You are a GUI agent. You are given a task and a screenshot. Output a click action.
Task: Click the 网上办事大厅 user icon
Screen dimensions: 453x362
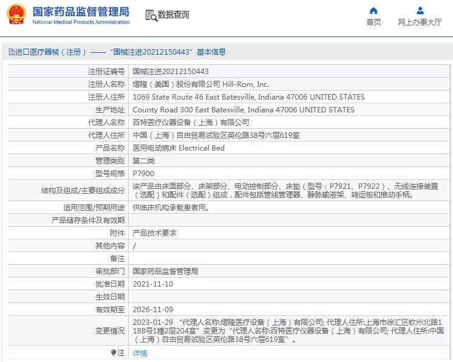420,11
